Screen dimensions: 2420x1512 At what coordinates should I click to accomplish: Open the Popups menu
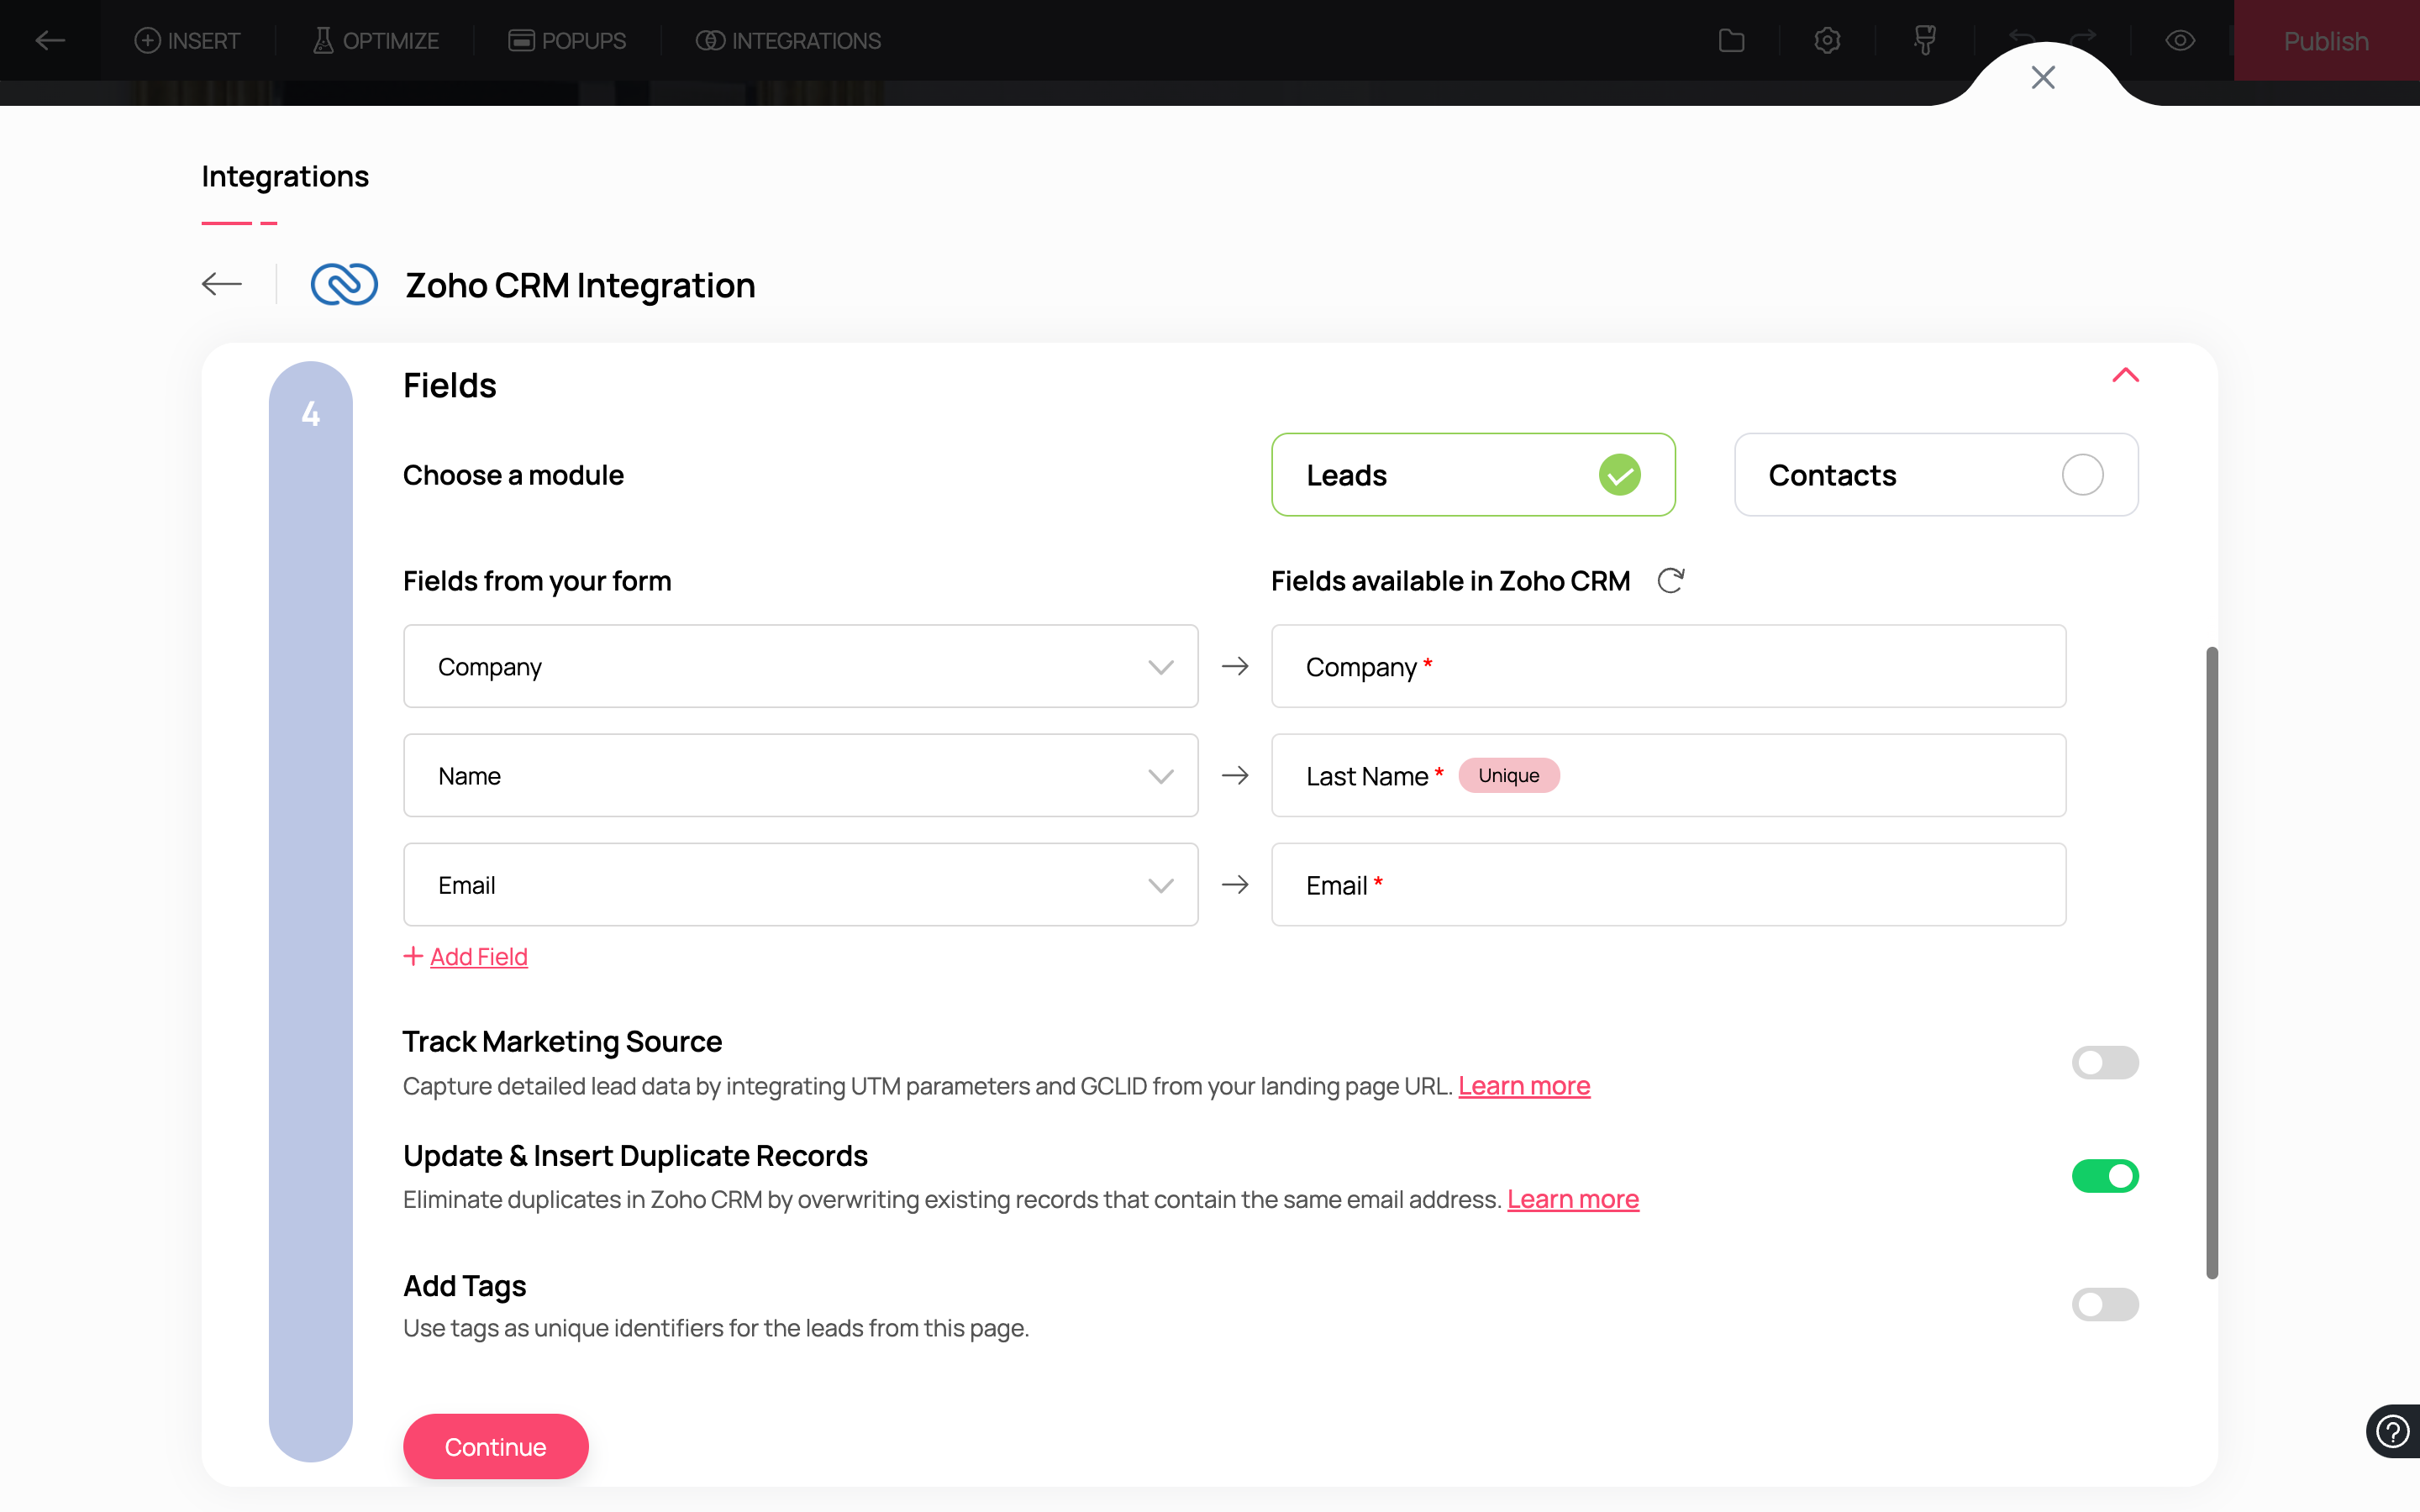tap(567, 41)
